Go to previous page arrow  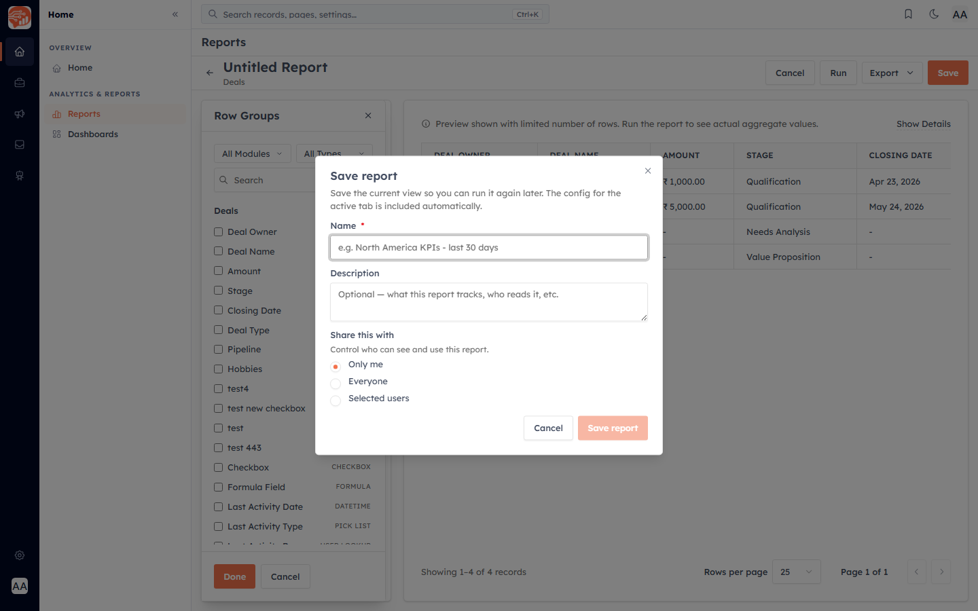coord(916,572)
